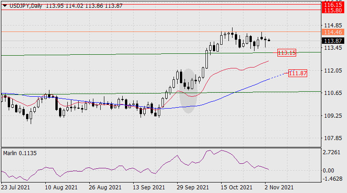
Task: Select the 116.15 red price label
Action: tap(333, 5)
